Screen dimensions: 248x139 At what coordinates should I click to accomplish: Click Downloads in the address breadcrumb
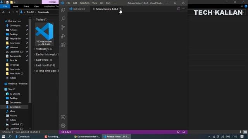(43, 12)
